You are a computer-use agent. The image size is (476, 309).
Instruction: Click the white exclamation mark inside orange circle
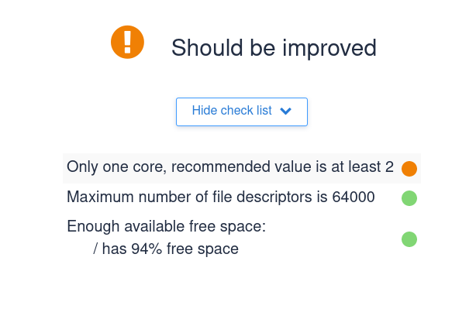pyautogui.click(x=127, y=42)
